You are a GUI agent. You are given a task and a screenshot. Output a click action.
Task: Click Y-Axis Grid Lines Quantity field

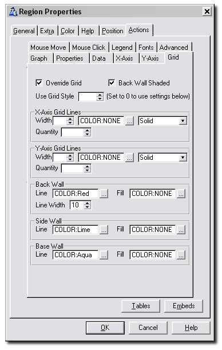coord(73,168)
